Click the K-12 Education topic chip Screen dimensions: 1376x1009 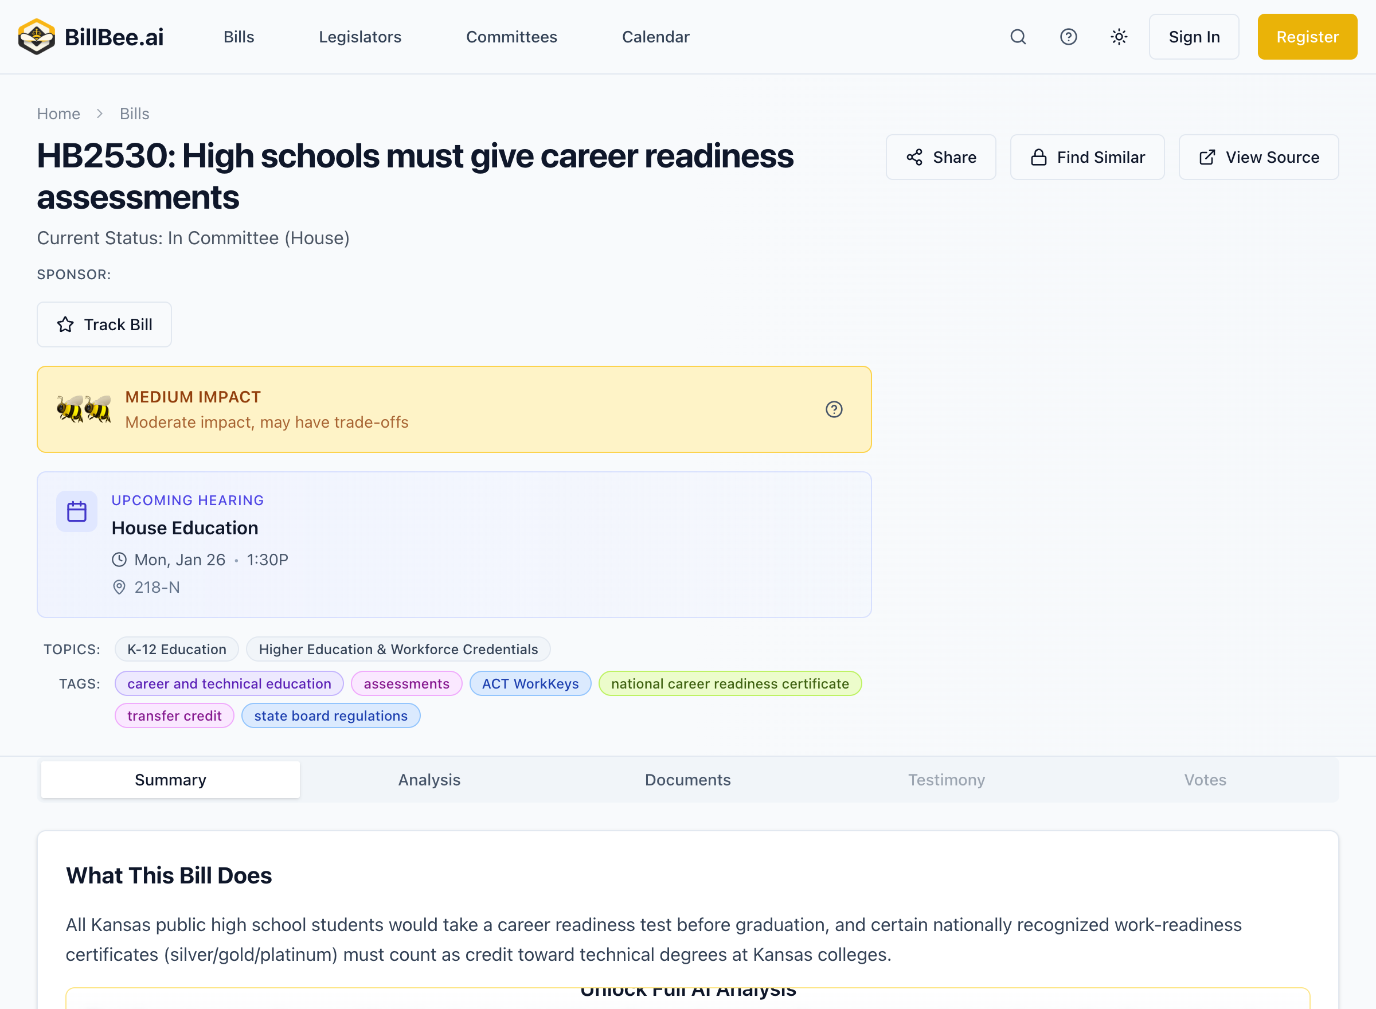(177, 649)
